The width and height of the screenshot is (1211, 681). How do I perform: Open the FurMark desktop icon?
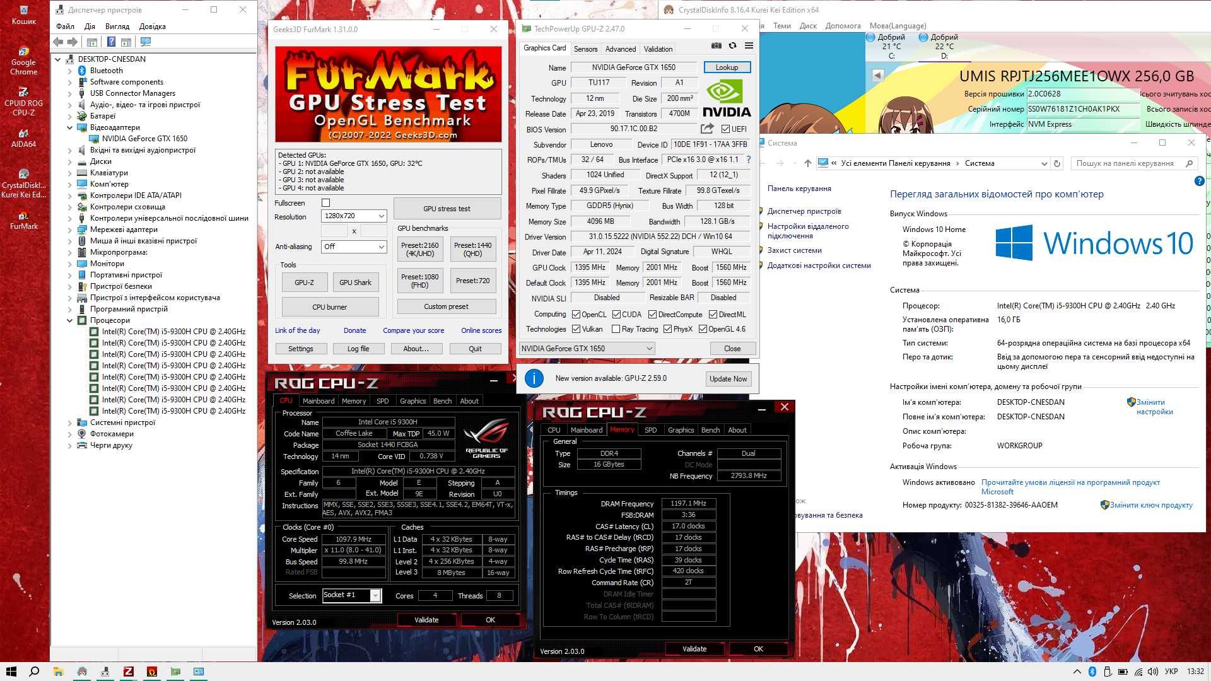click(x=23, y=220)
